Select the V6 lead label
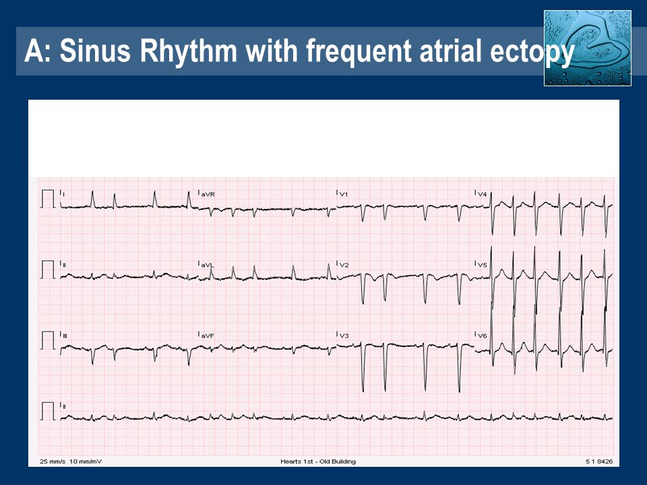Viewport: 647px width, 485px height. (x=483, y=336)
